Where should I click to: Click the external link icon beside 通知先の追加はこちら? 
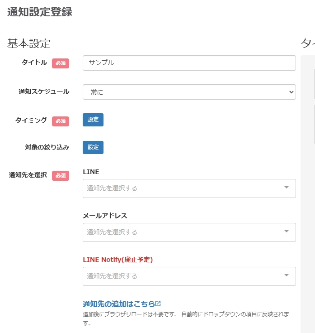pos(158,304)
